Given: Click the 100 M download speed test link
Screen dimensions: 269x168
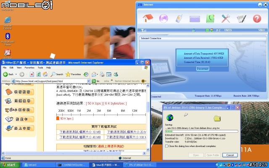Looking at the screenshot, I should tap(126, 137).
